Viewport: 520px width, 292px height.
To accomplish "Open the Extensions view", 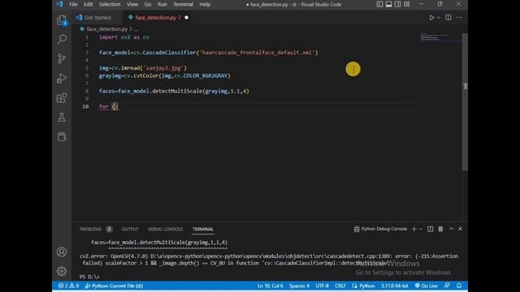I will (x=62, y=98).
